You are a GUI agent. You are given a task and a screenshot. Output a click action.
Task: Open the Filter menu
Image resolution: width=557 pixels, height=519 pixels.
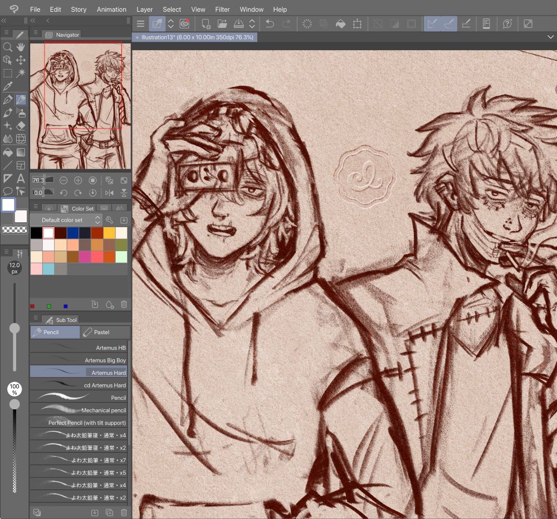[222, 9]
